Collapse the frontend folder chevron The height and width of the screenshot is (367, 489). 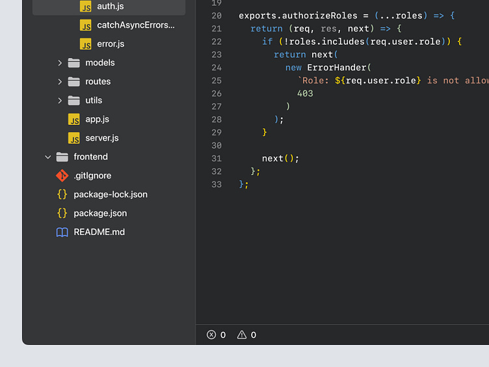tap(47, 157)
